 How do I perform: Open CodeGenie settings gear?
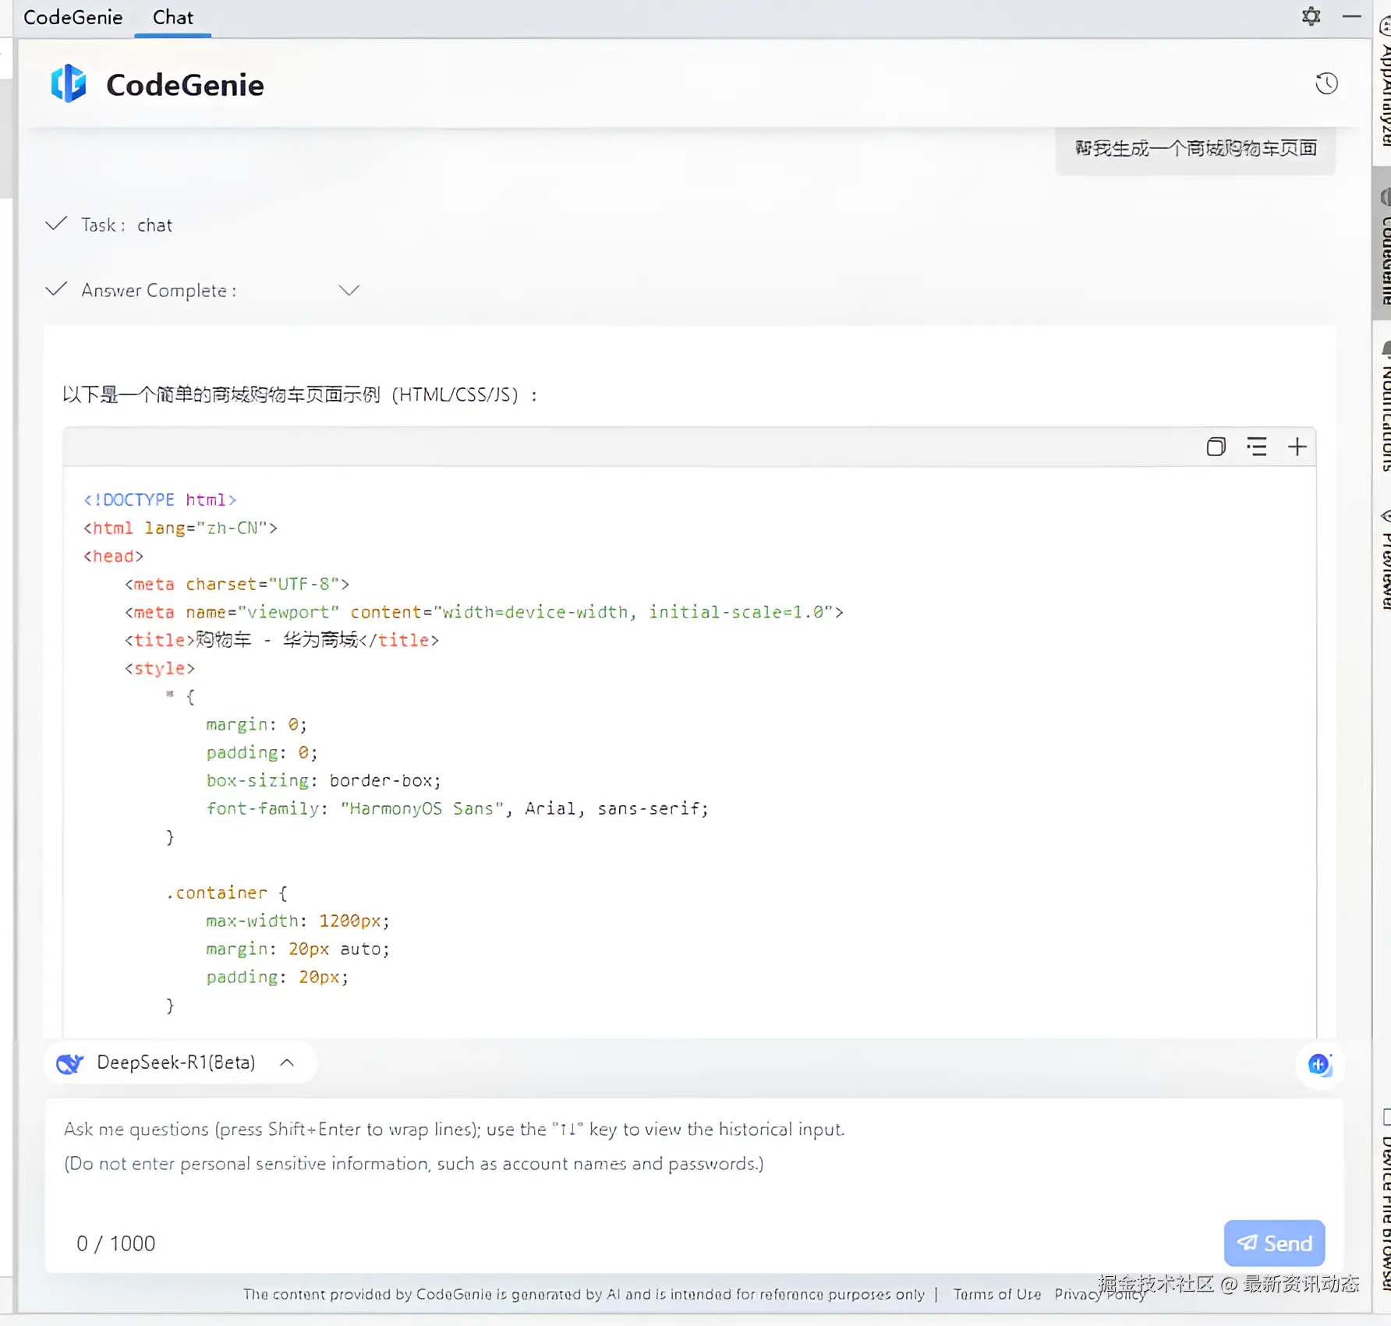tap(1311, 16)
